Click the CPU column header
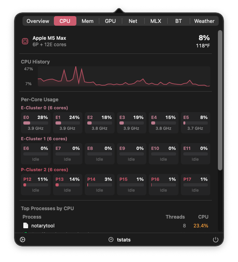 (x=203, y=217)
